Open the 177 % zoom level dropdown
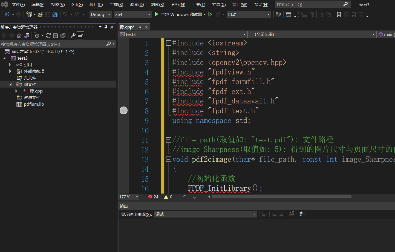The width and height of the screenshot is (395, 252). click(129, 197)
